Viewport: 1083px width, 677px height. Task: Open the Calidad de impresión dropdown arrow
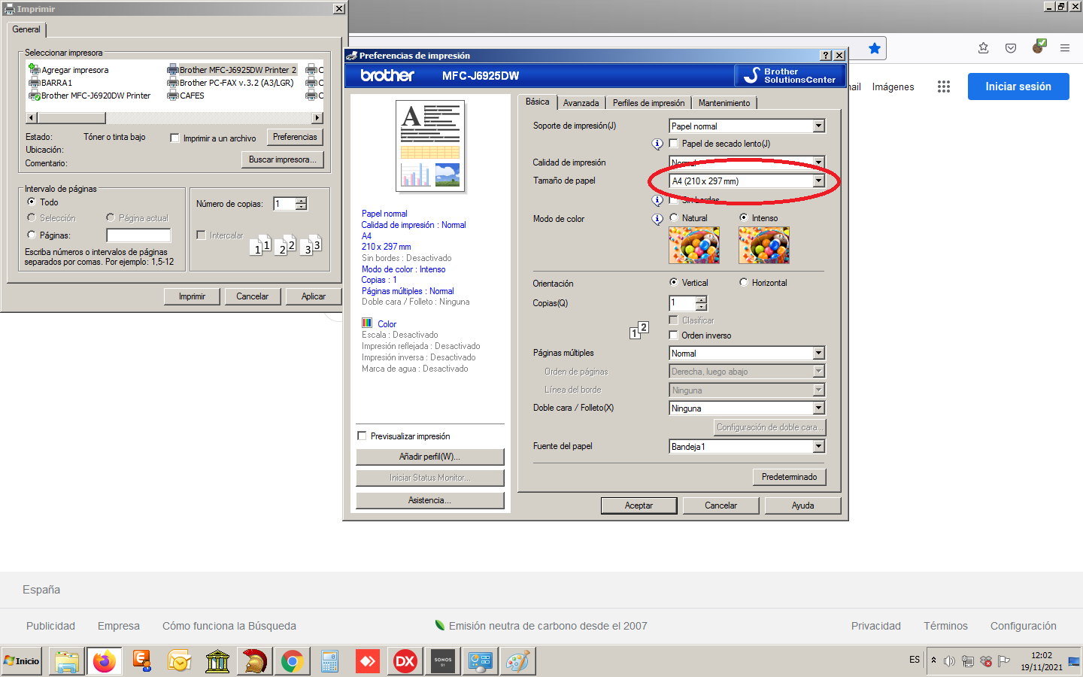[x=818, y=162]
